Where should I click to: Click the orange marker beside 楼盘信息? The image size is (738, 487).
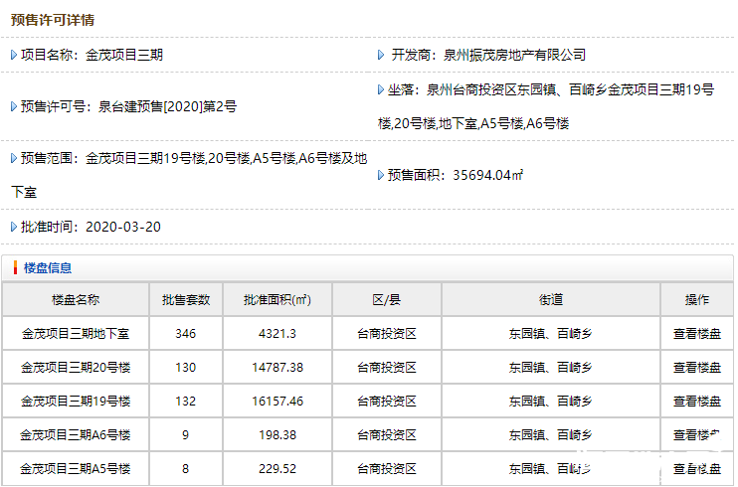tap(15, 267)
